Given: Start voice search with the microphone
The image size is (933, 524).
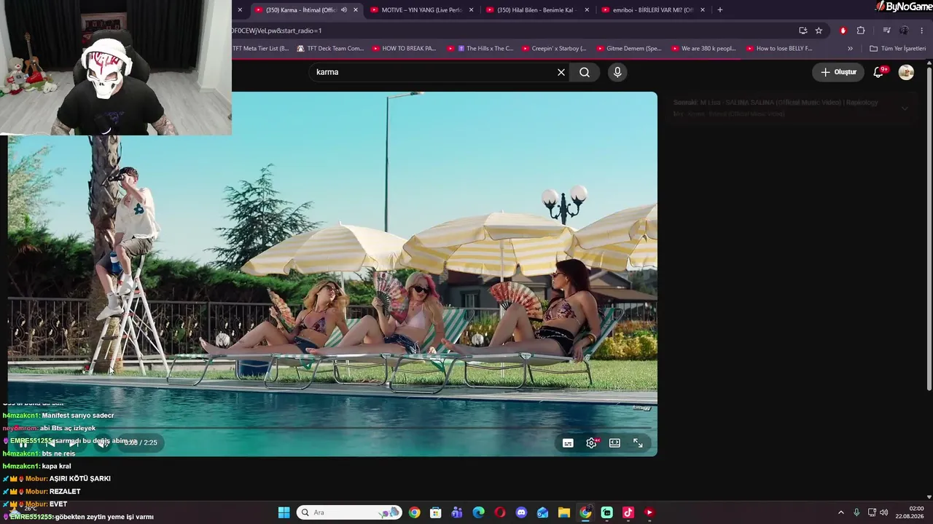Looking at the screenshot, I should (617, 72).
